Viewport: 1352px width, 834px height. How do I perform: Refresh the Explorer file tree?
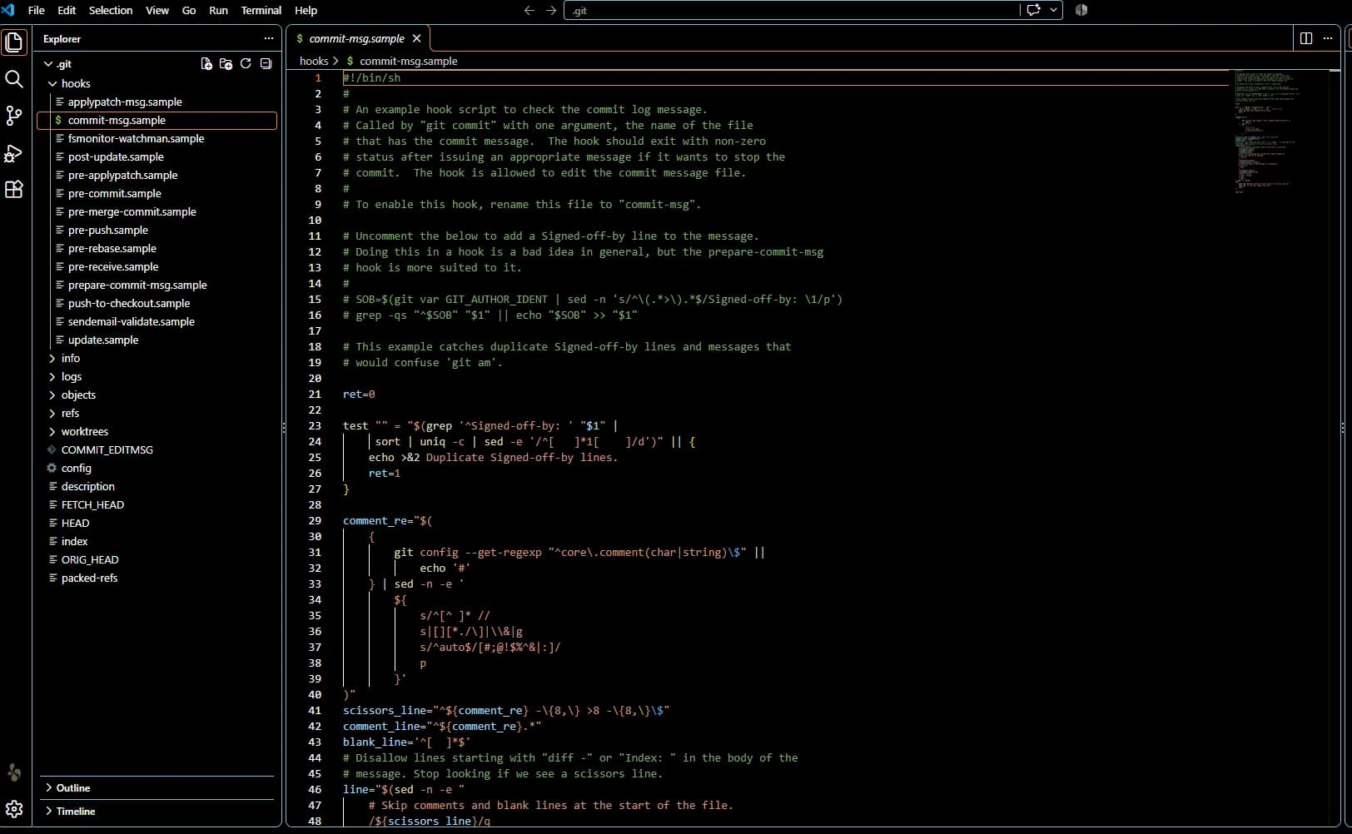(246, 64)
